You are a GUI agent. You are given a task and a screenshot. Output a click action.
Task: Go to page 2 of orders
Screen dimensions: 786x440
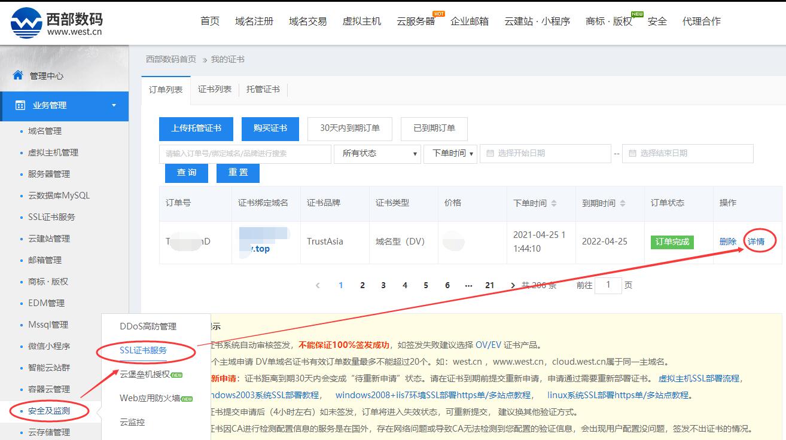click(362, 285)
